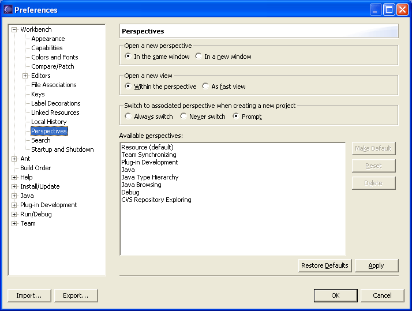412x311 pixels.
Task: Cancel the Preferences dialog
Action: click(383, 295)
